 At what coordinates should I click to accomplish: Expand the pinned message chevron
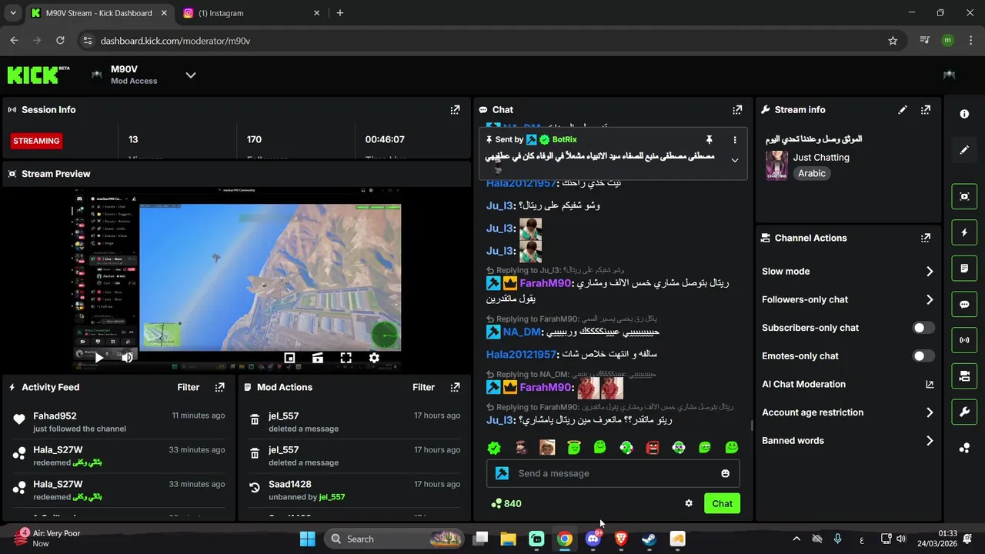click(735, 160)
